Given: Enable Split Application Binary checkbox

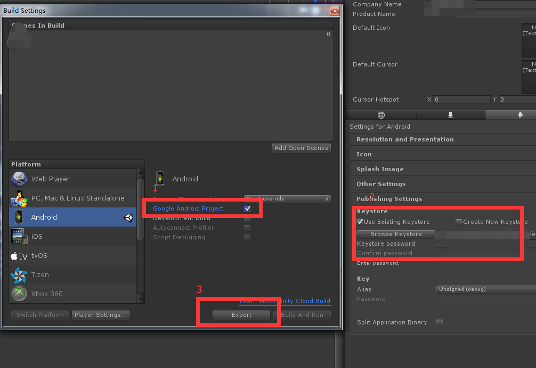Looking at the screenshot, I should (x=440, y=323).
